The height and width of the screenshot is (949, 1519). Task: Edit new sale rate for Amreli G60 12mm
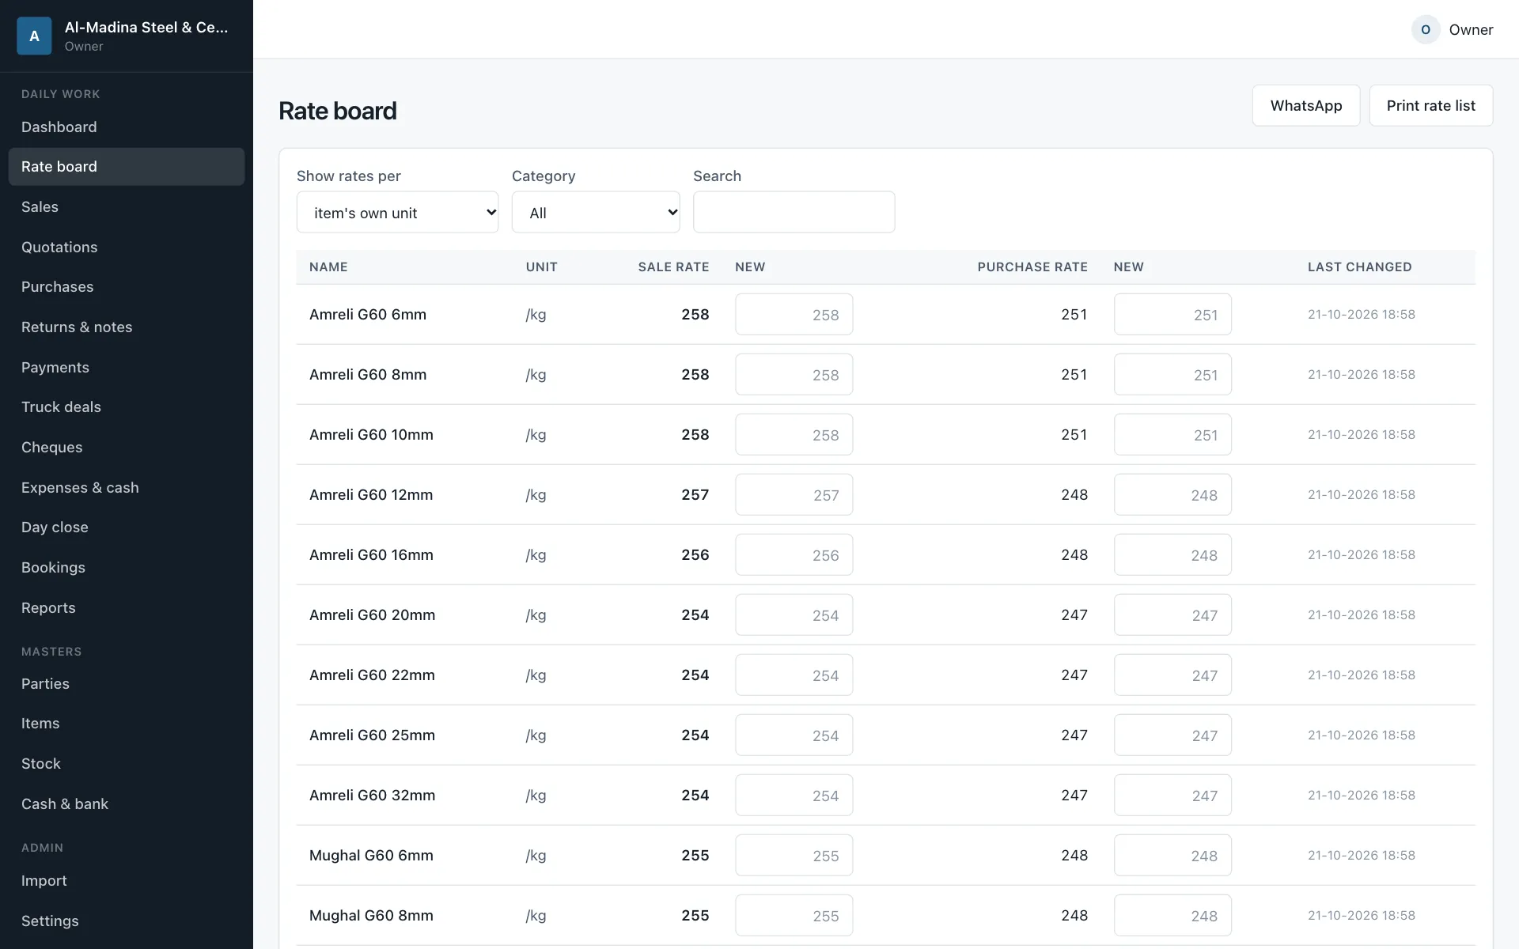pos(794,494)
